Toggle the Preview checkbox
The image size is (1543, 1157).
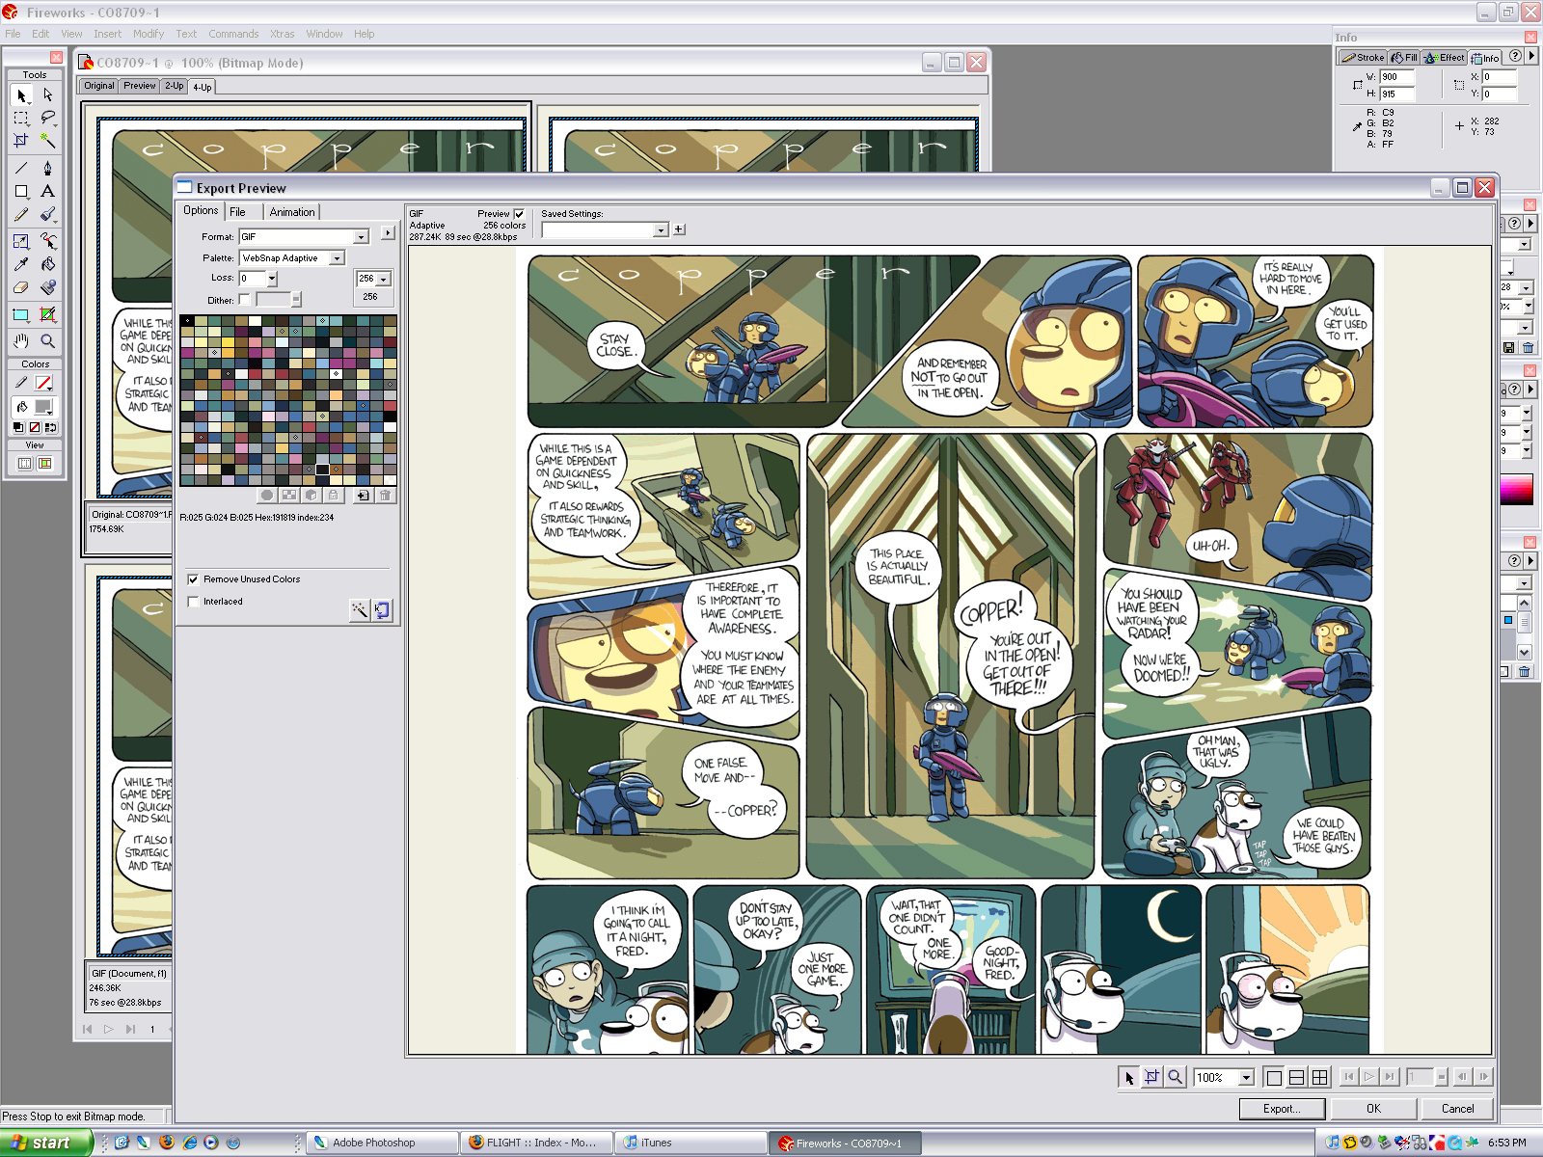click(x=519, y=214)
